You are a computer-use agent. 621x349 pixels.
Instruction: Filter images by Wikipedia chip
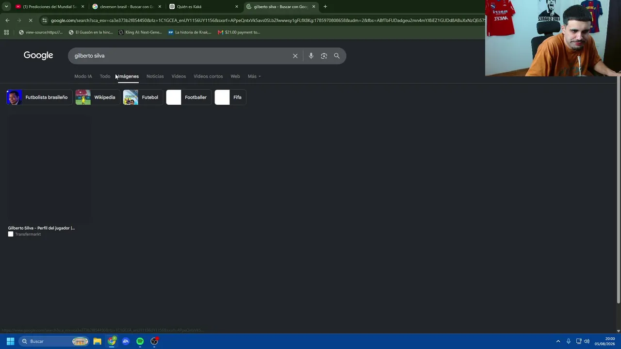(x=97, y=97)
